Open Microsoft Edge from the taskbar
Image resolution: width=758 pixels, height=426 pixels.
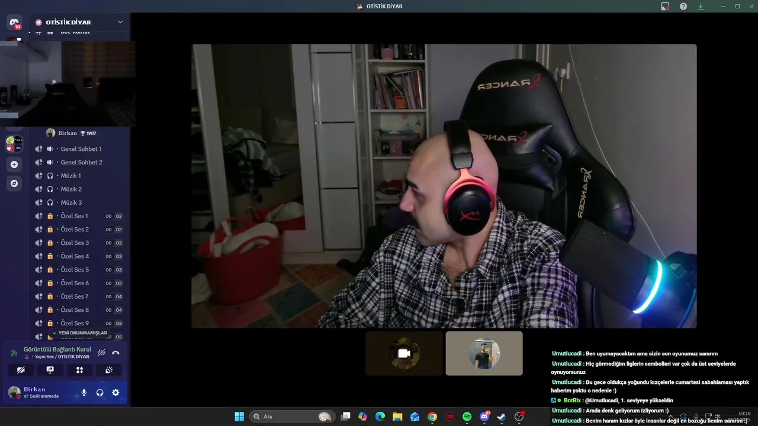point(380,417)
